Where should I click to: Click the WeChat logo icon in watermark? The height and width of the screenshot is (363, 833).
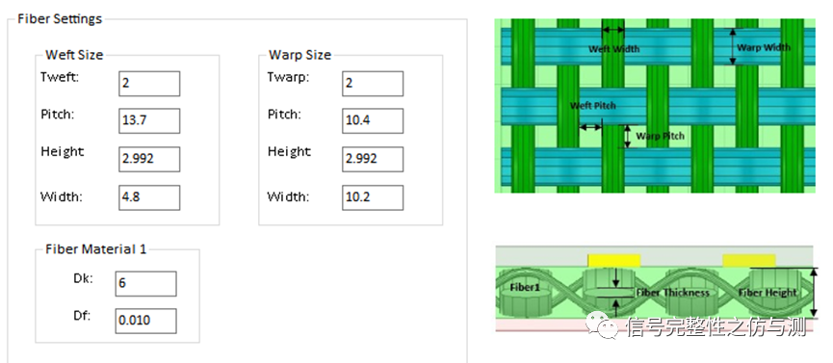(602, 324)
